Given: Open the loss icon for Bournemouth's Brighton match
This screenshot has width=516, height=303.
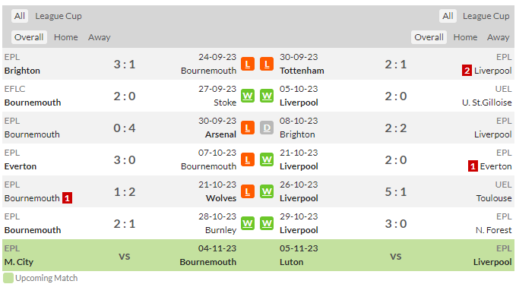Looking at the screenshot, I should (x=248, y=64).
